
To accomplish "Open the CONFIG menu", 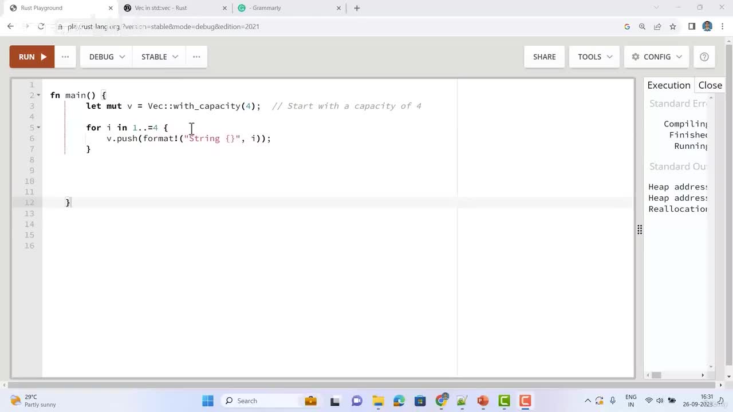I will point(656,57).
